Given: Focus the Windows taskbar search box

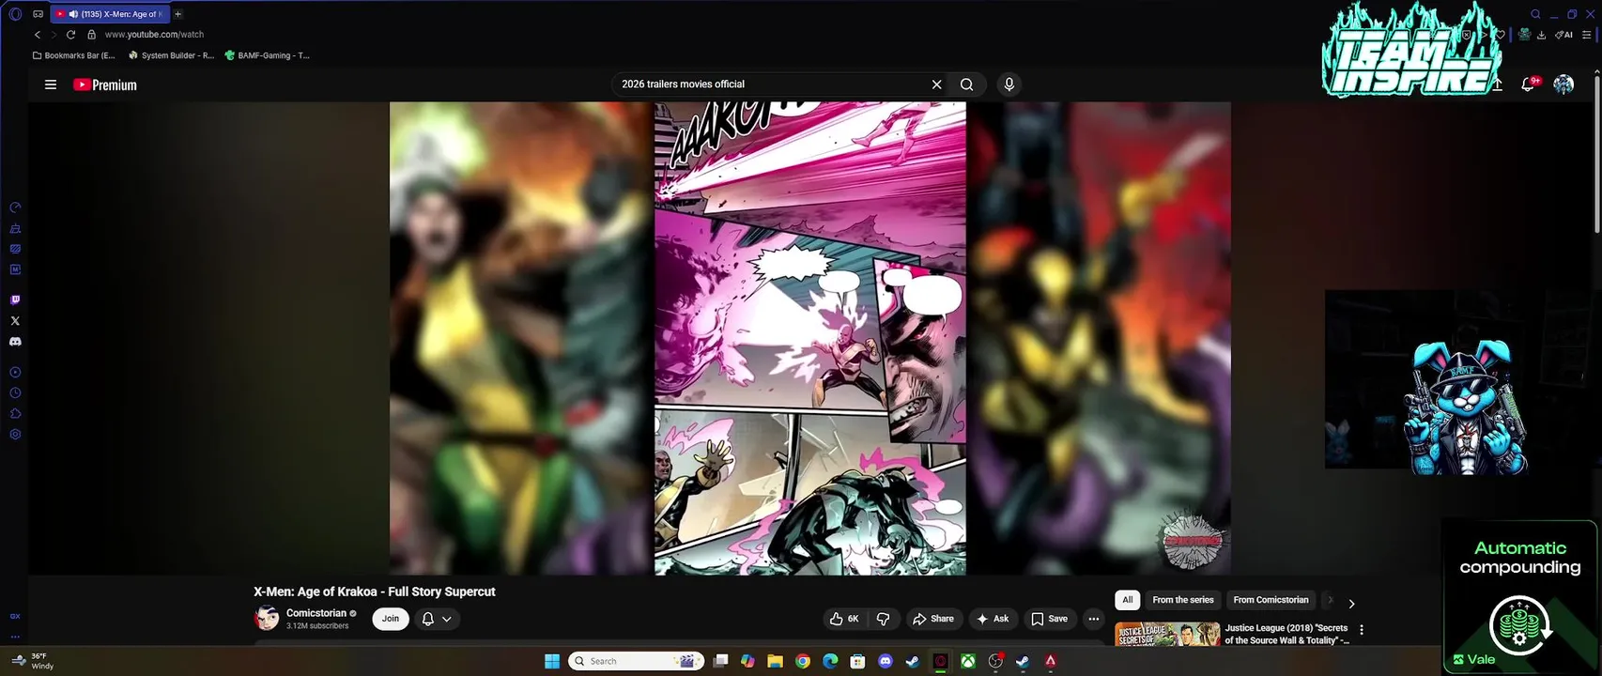Looking at the screenshot, I should tap(637, 661).
